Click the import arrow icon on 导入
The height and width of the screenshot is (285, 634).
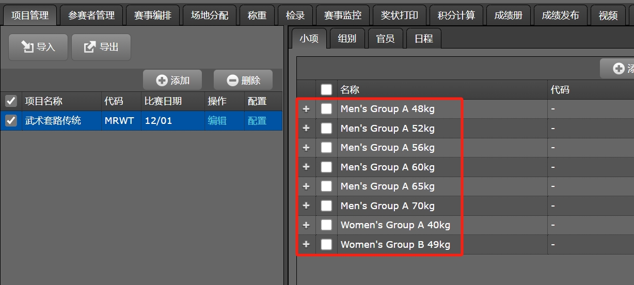26,47
